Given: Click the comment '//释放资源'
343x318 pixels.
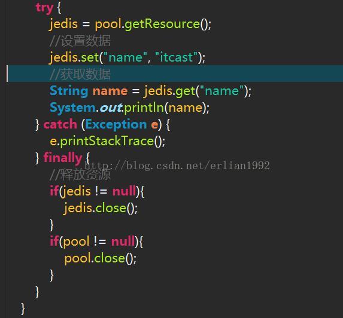Looking at the screenshot, I should pyautogui.click(x=80, y=175).
